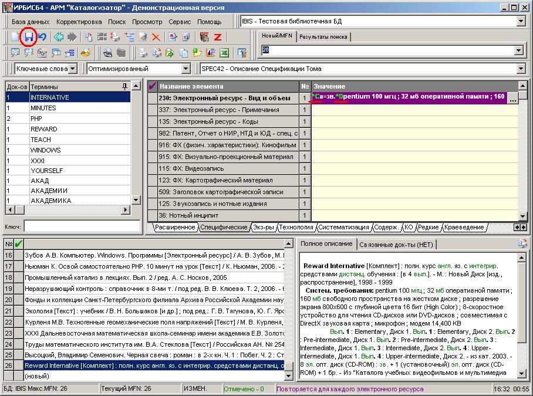Open the IBIS database selection dropdown
This screenshot has width=533, height=396.
pos(521,22)
